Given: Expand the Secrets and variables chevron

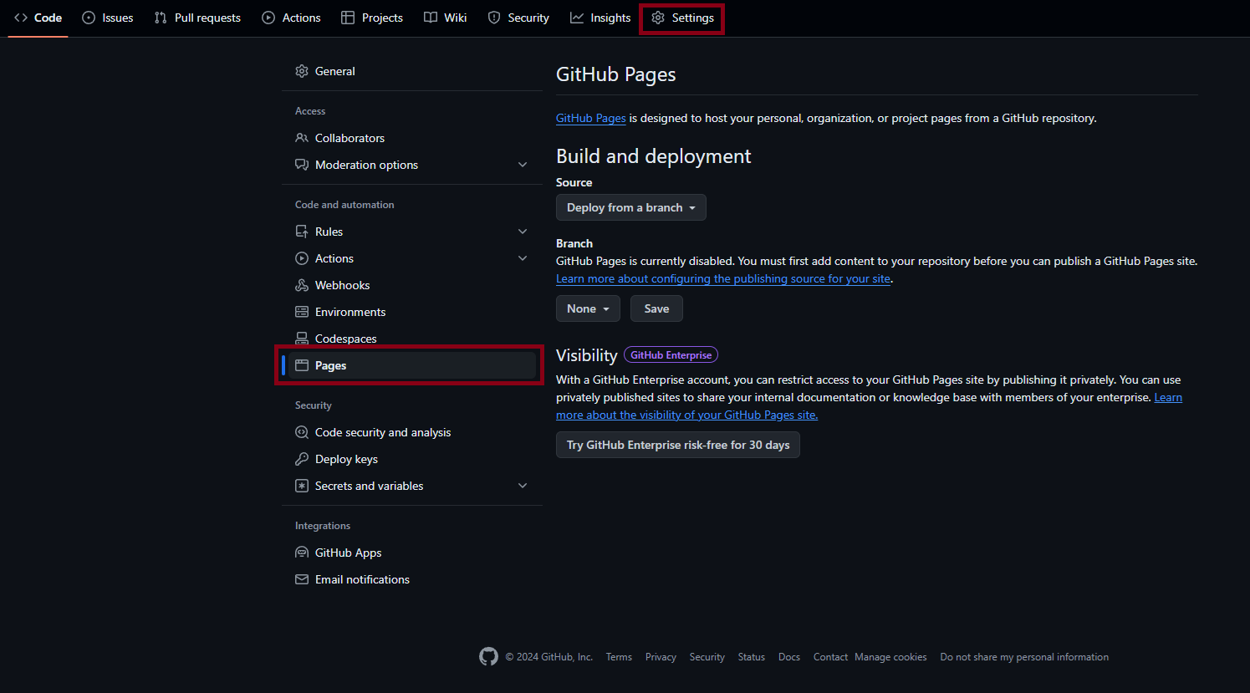Looking at the screenshot, I should coord(523,486).
